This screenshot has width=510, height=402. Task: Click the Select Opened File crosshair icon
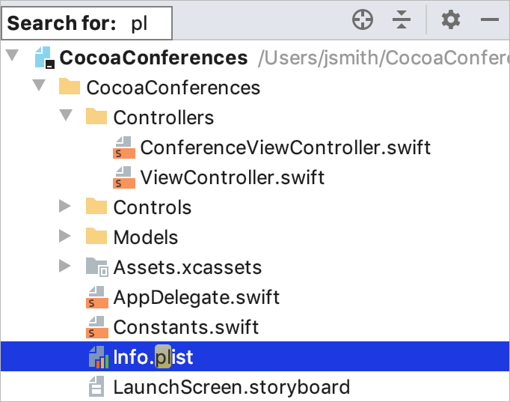[x=363, y=19]
